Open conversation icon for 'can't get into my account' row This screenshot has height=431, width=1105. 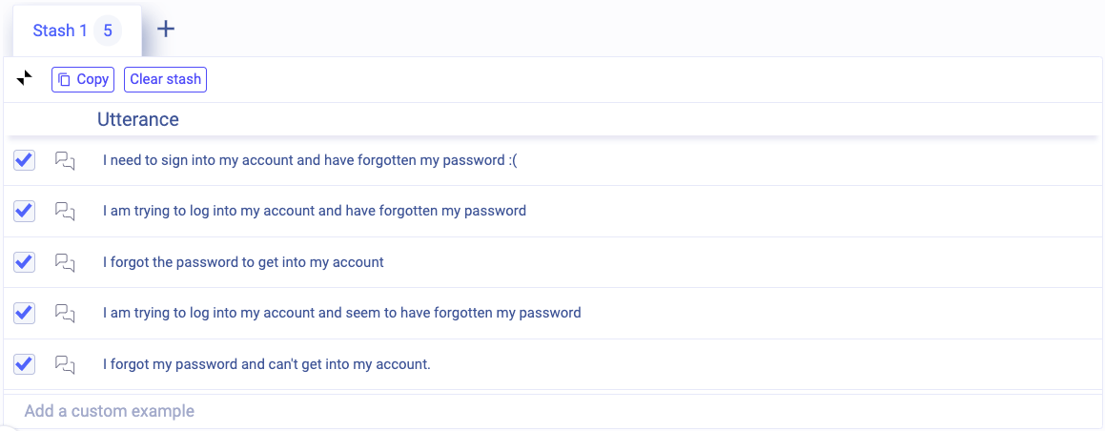point(65,364)
